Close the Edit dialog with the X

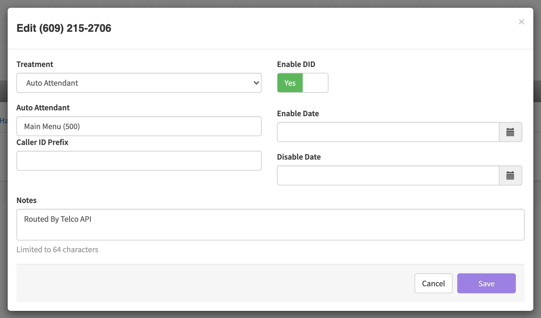pyautogui.click(x=521, y=22)
